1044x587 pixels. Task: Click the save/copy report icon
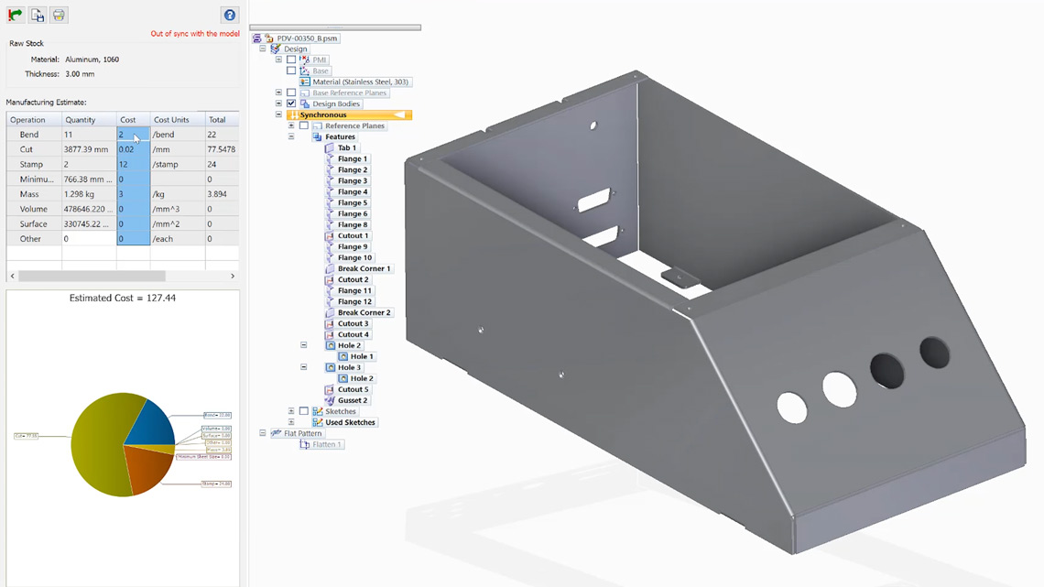point(38,15)
